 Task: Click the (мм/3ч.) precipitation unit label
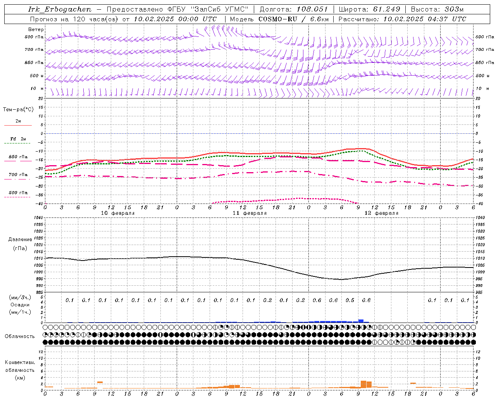click(x=20, y=297)
